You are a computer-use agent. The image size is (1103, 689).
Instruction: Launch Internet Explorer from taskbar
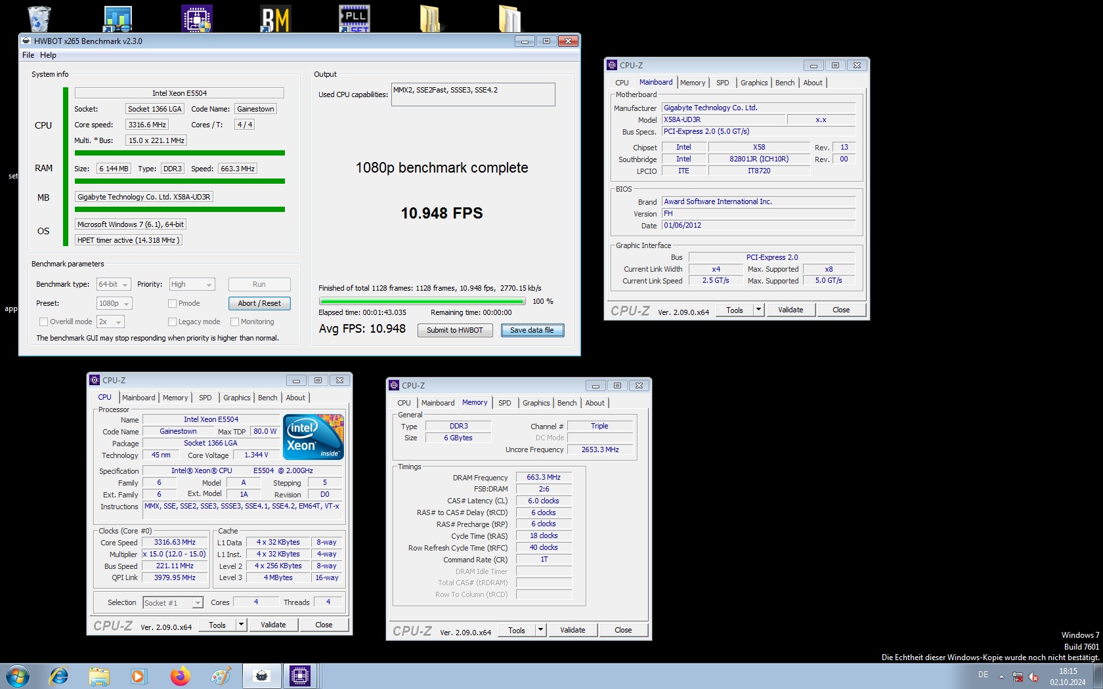tap(59, 676)
